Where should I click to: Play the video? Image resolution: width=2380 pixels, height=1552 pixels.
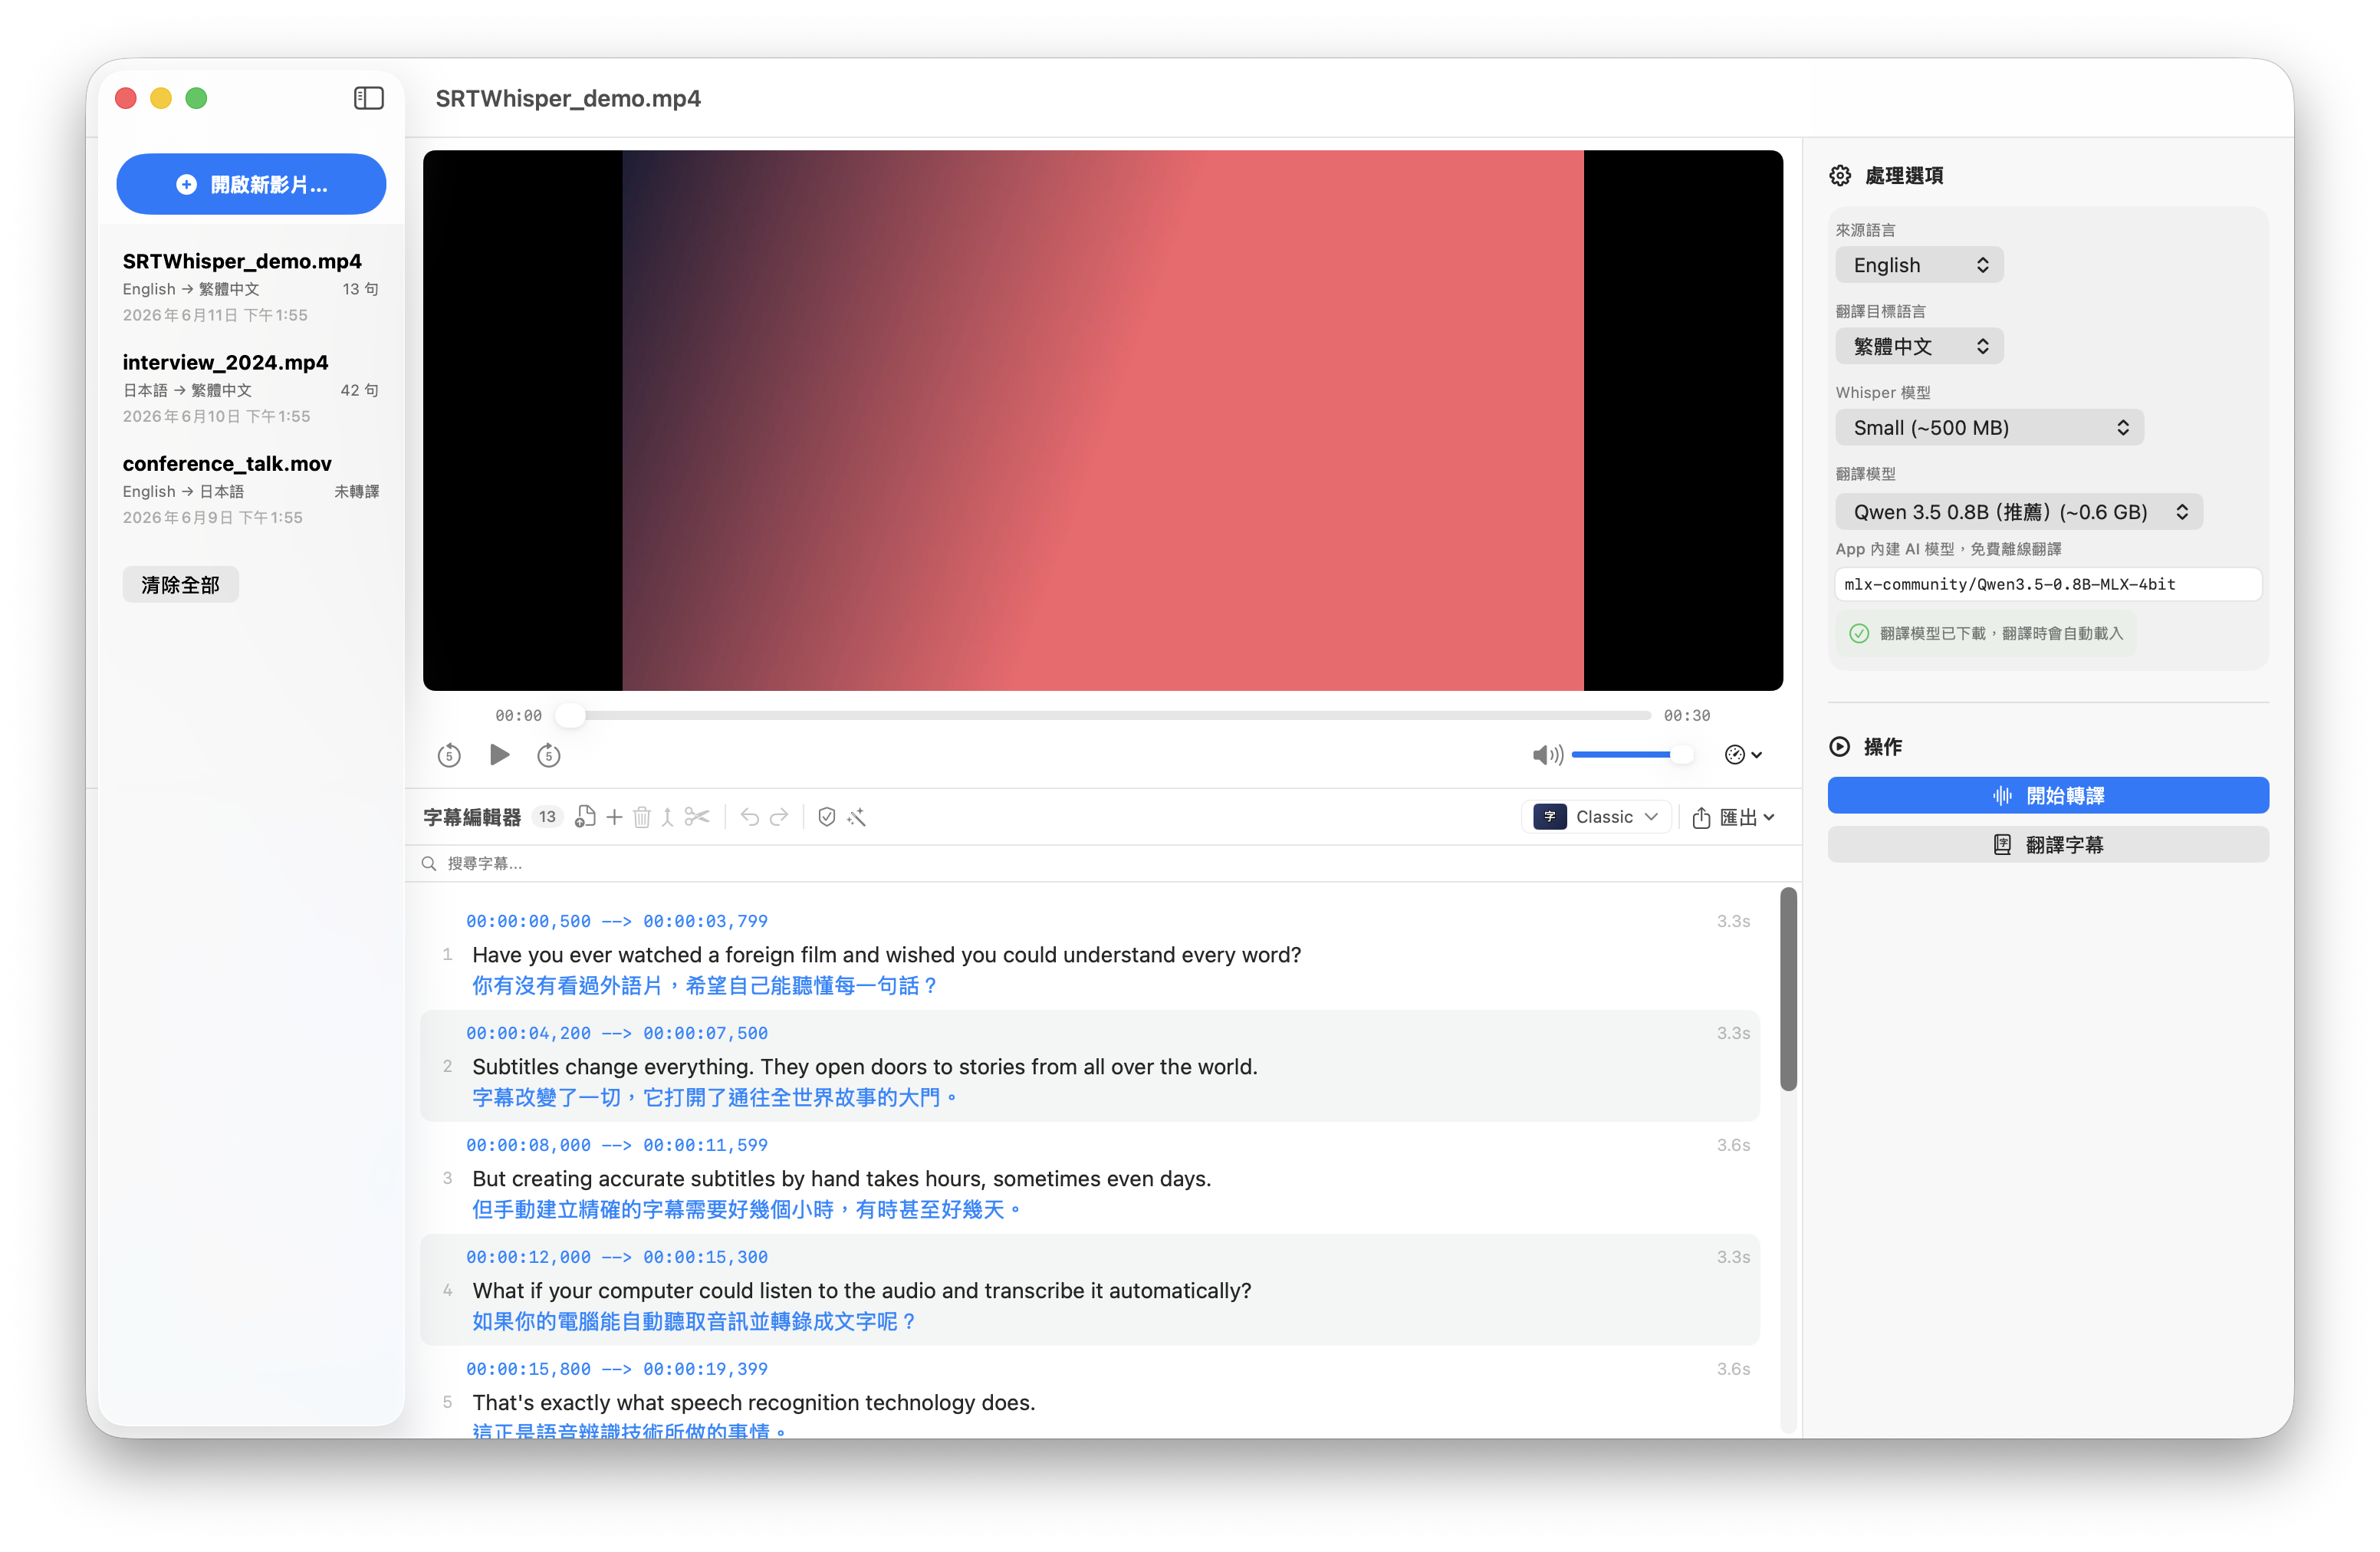[x=499, y=755]
